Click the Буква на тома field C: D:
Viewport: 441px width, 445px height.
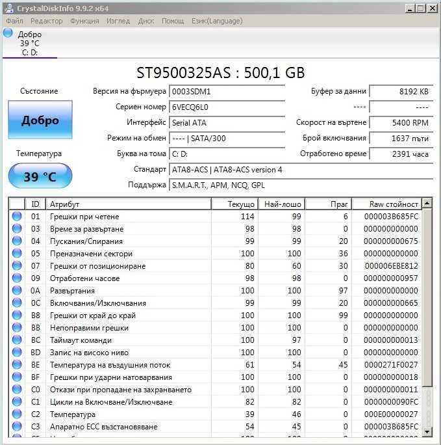point(227,154)
